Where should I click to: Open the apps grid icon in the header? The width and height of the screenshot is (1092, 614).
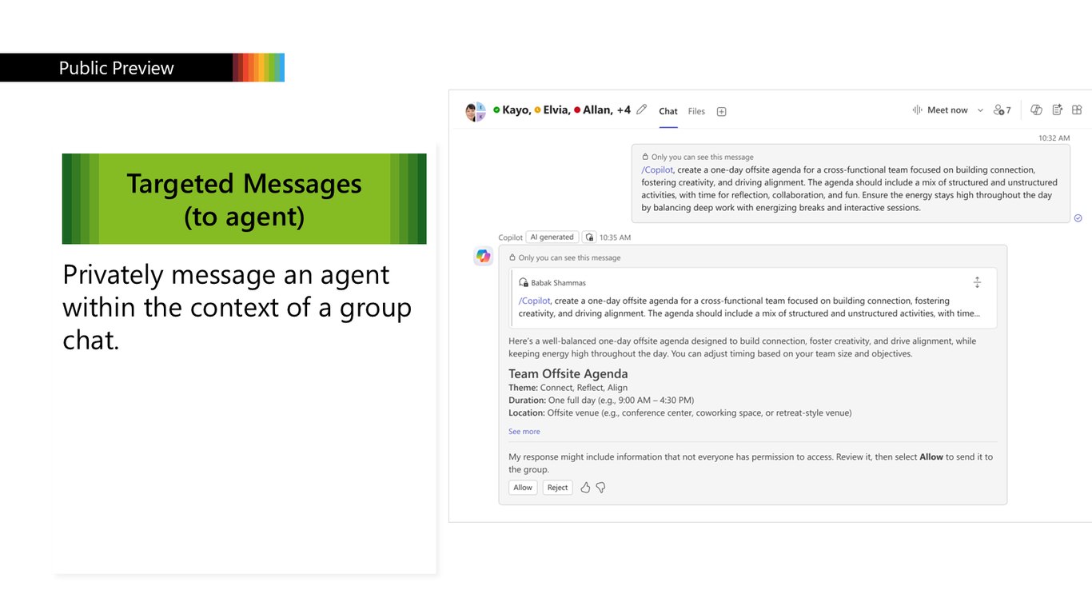coord(1077,110)
